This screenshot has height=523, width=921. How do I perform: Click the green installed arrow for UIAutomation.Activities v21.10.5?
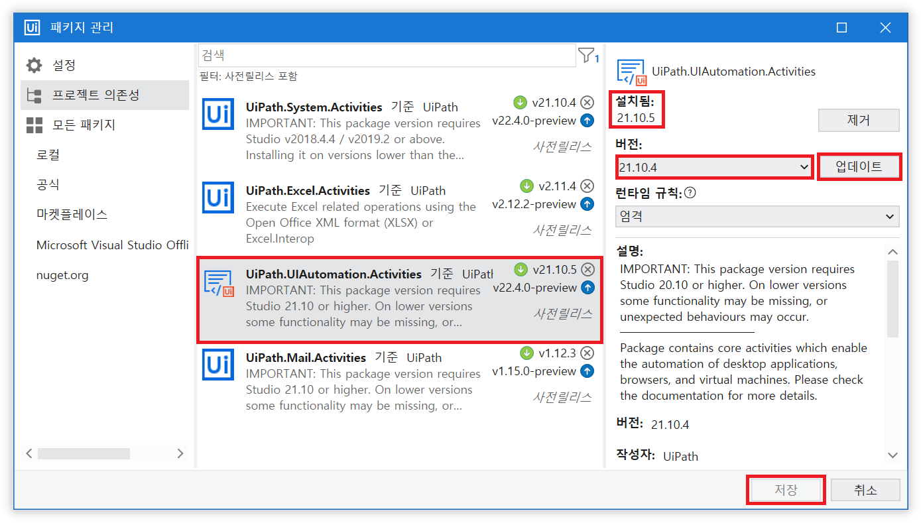521,269
